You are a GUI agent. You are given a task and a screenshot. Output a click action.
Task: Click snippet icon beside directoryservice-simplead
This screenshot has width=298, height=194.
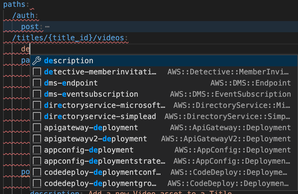click(x=37, y=117)
